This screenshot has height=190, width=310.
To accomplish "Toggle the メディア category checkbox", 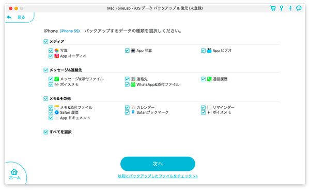I will [45, 41].
